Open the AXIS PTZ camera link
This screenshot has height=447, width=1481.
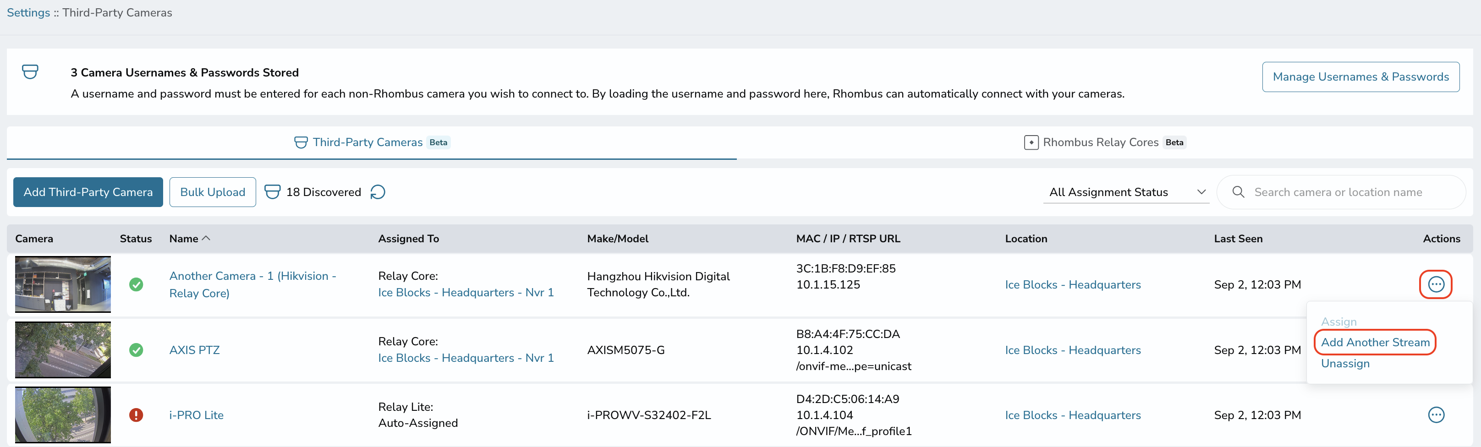pyautogui.click(x=194, y=350)
